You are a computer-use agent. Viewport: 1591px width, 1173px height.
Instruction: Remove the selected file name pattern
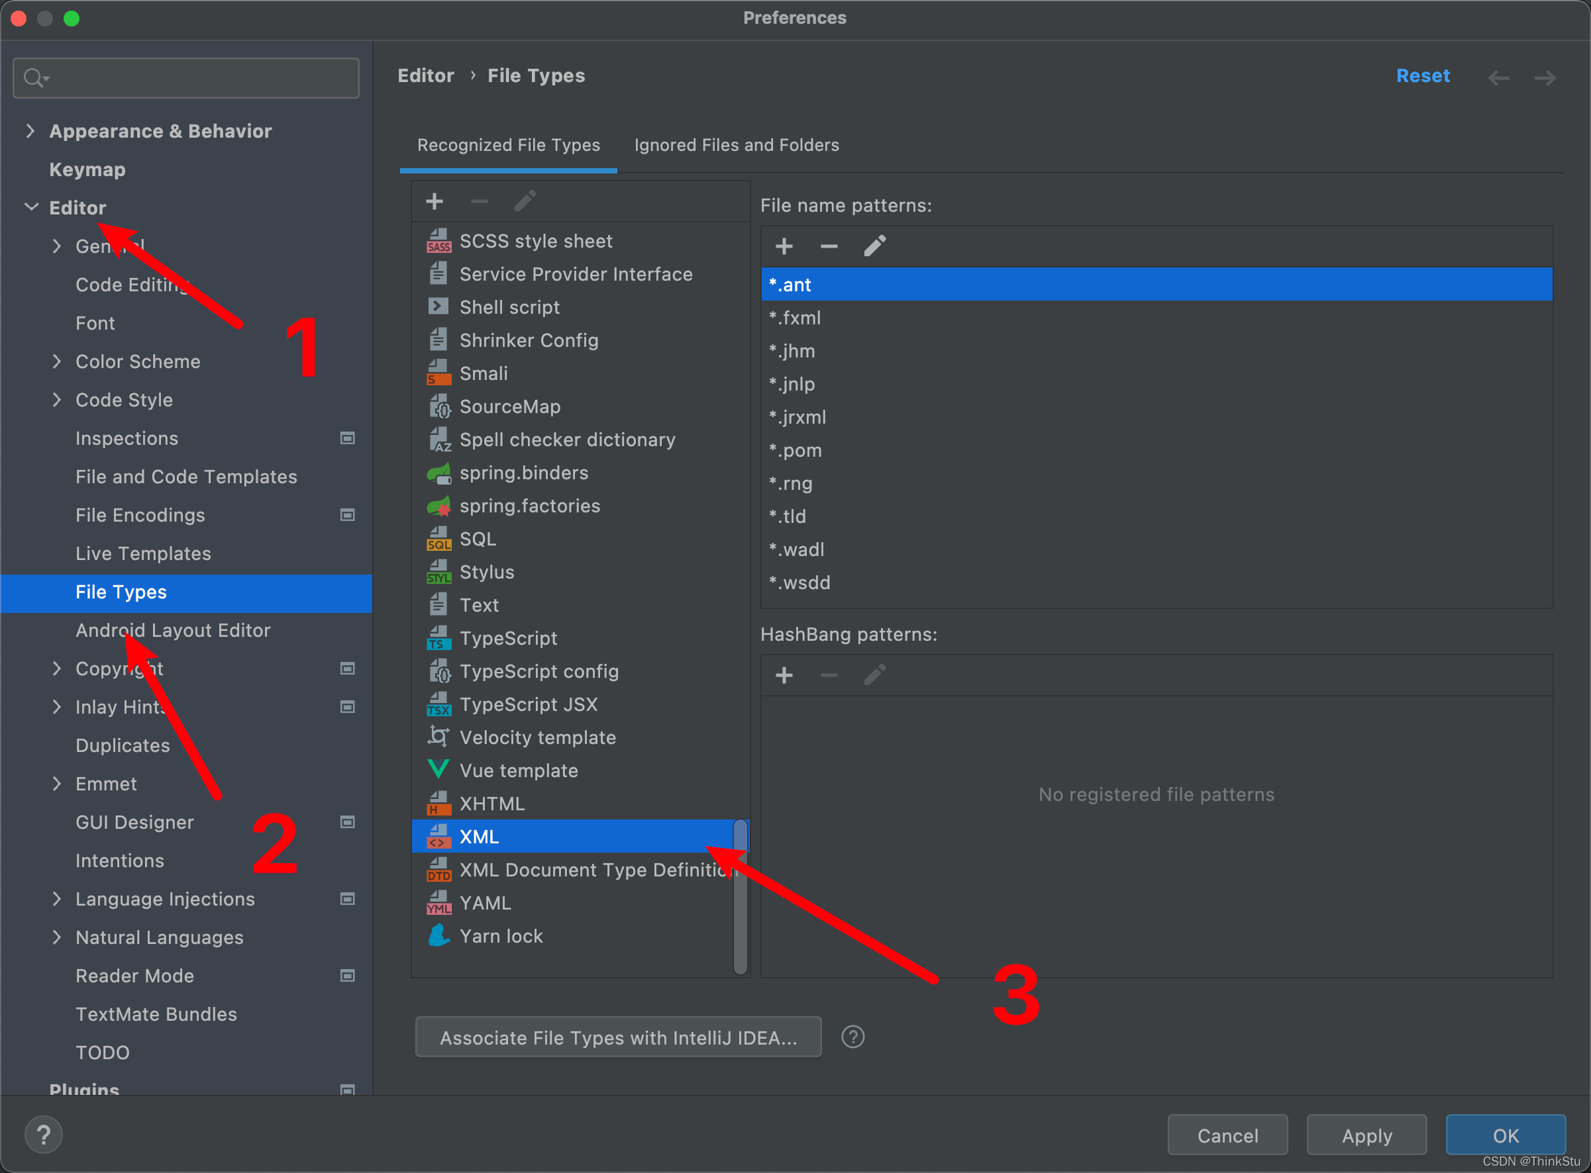tap(828, 246)
